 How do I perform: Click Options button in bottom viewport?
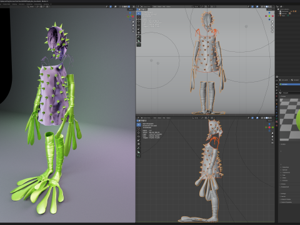click(x=270, y=121)
